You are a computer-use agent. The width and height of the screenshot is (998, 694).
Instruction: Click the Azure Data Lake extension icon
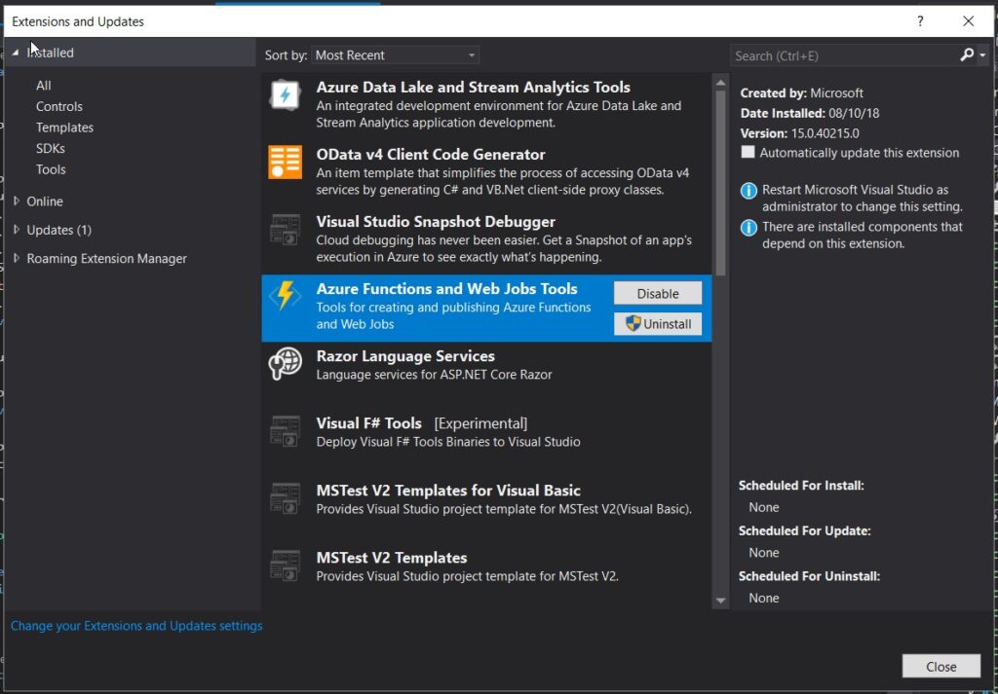(x=285, y=95)
